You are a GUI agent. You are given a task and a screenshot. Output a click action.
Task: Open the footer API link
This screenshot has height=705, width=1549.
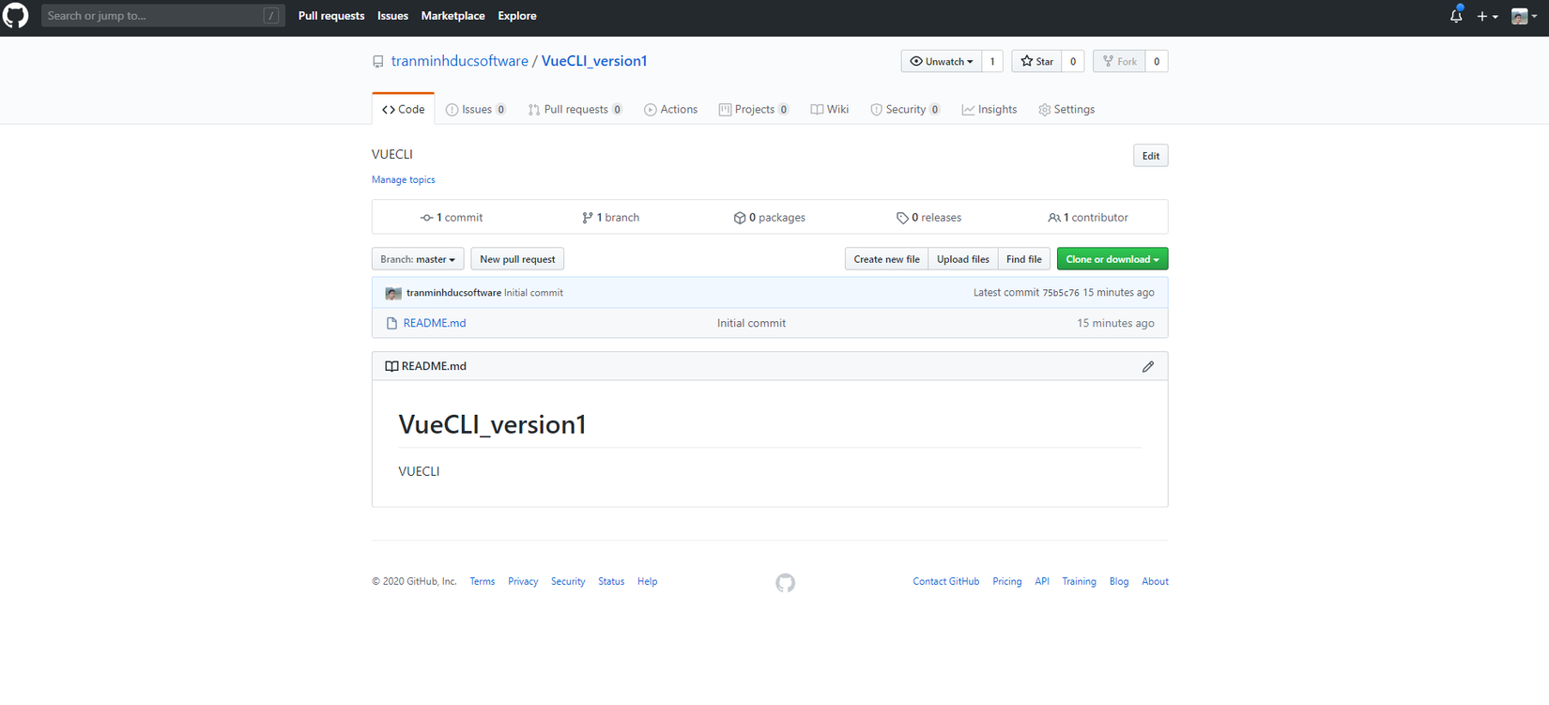(x=1042, y=582)
